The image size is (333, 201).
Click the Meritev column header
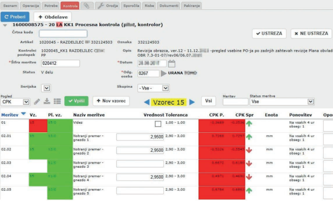[10, 115]
